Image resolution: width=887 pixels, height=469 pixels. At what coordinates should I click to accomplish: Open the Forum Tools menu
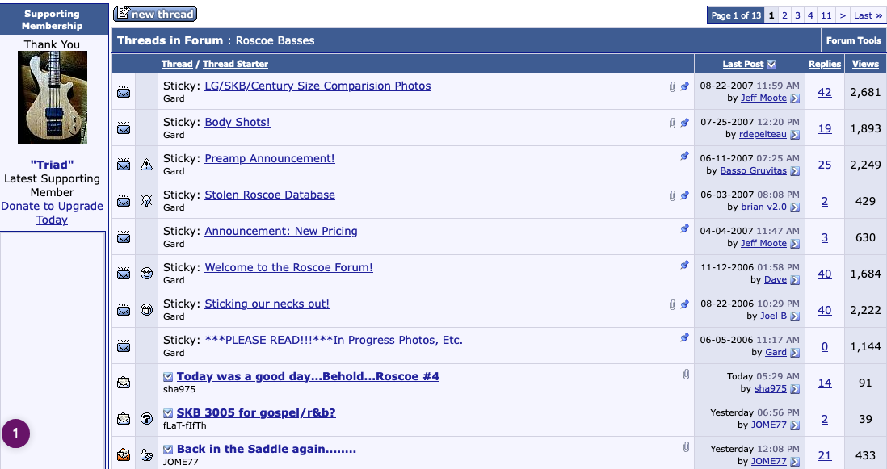click(854, 40)
